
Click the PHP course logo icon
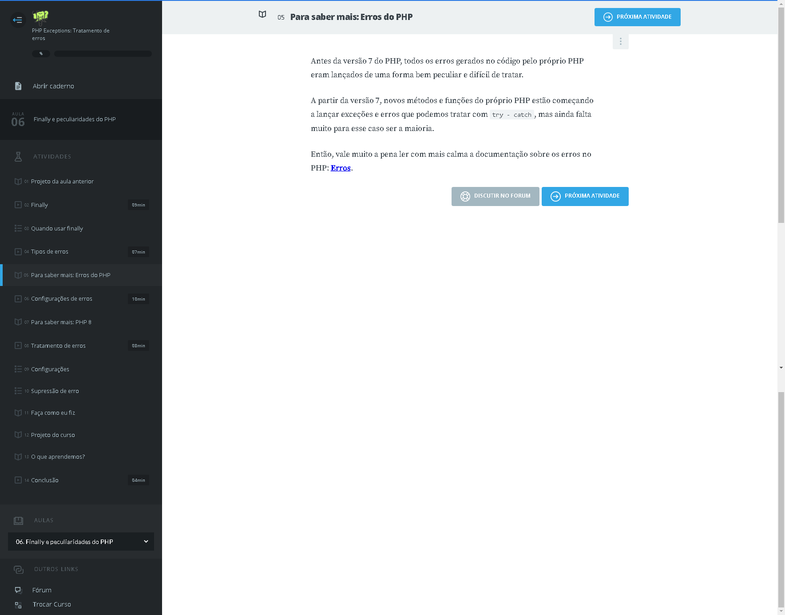pos(40,17)
